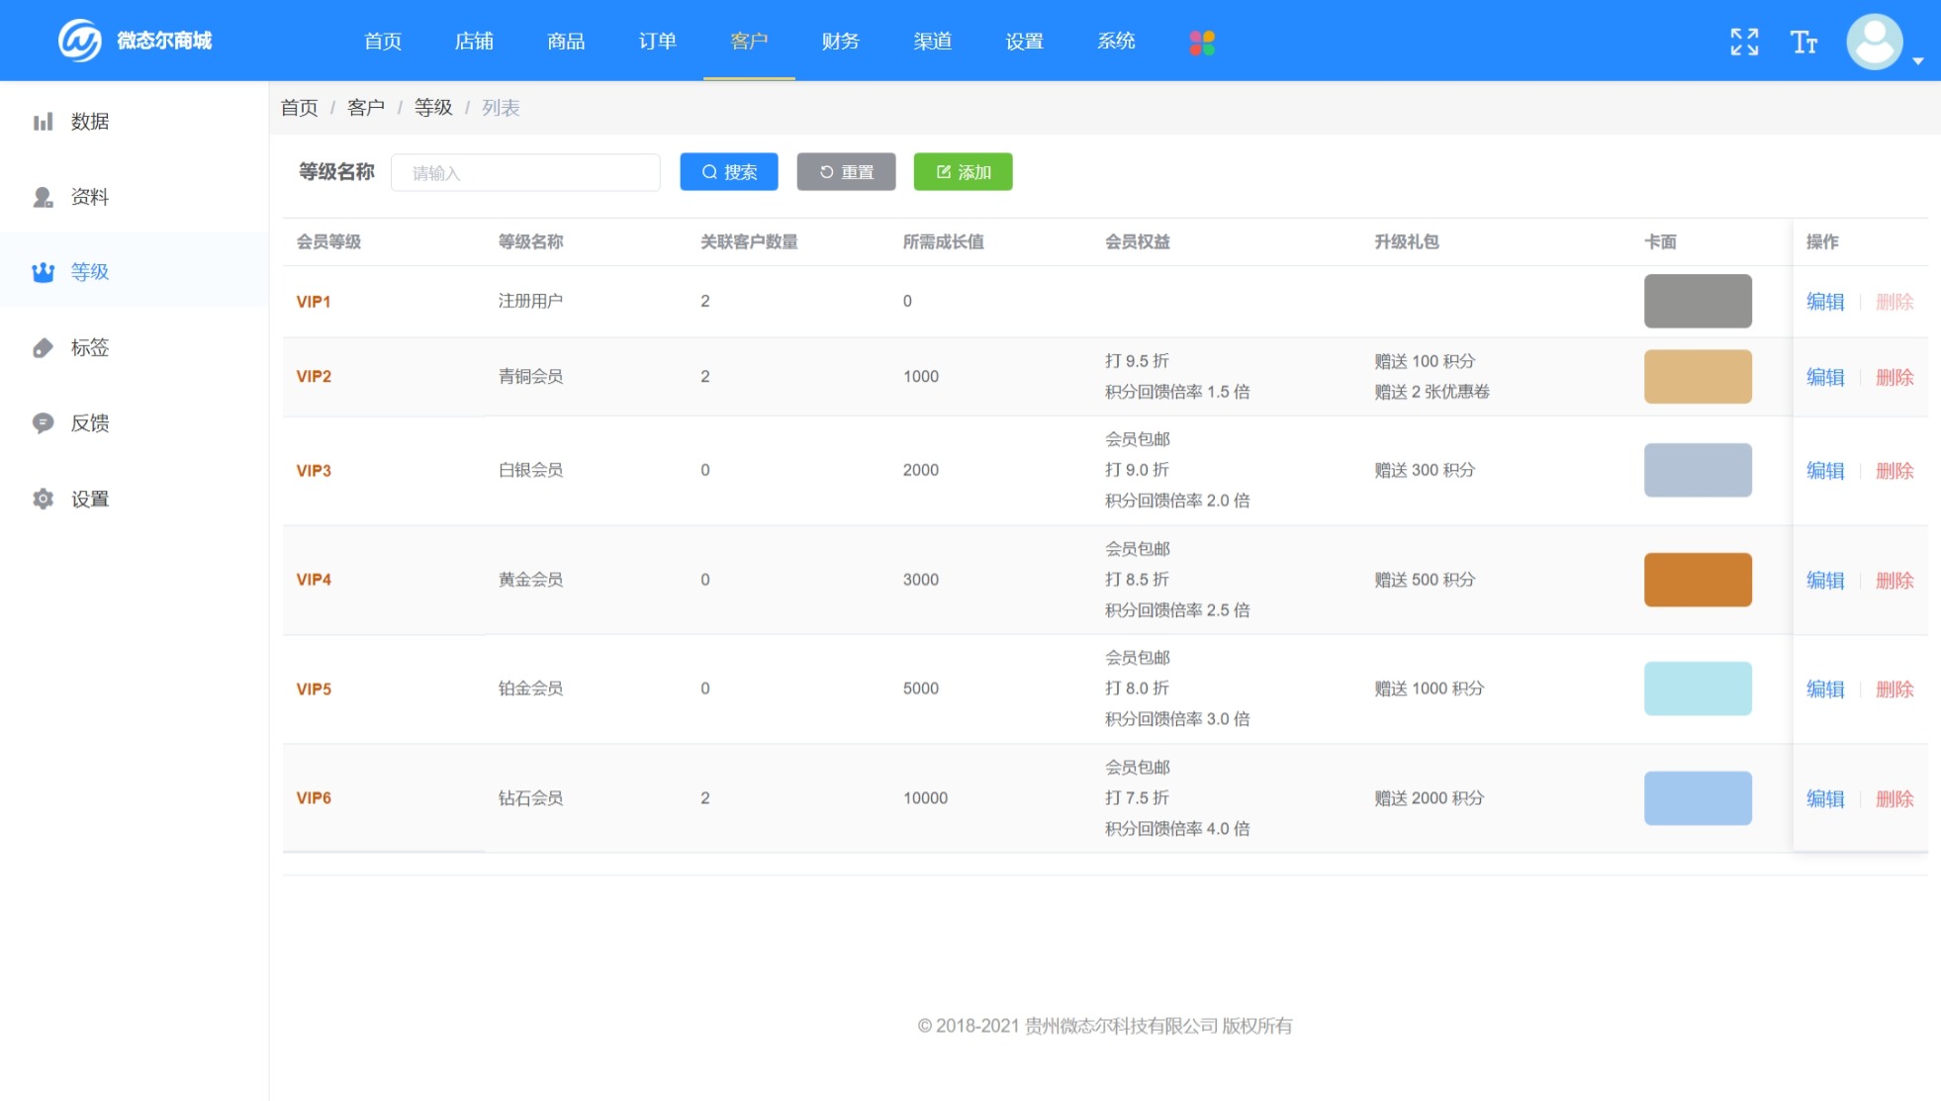Click the fullscreen expand icon in header
The image size is (1941, 1101).
coord(1744,42)
